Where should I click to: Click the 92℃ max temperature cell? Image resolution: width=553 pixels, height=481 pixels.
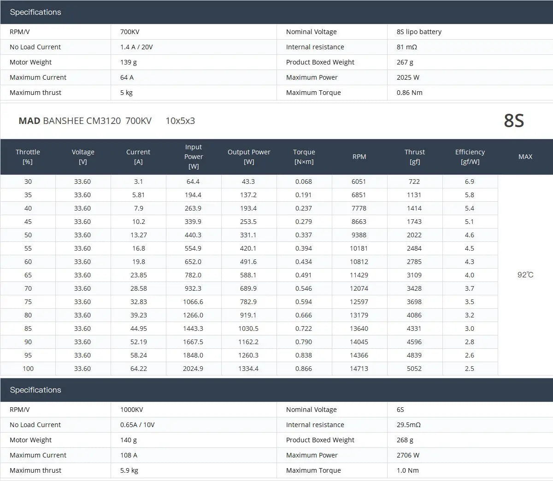coord(525,275)
